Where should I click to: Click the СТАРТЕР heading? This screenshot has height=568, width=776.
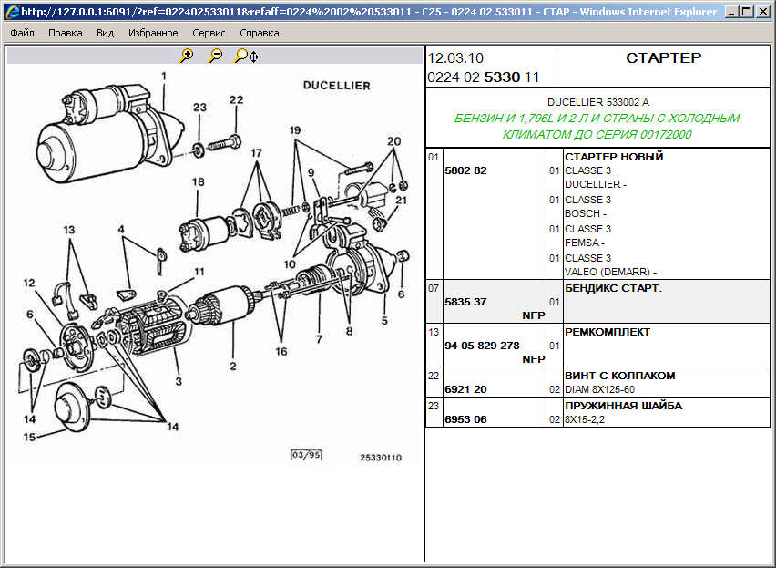tap(663, 58)
